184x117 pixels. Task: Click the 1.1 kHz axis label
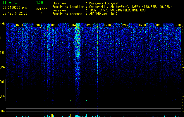2,38
